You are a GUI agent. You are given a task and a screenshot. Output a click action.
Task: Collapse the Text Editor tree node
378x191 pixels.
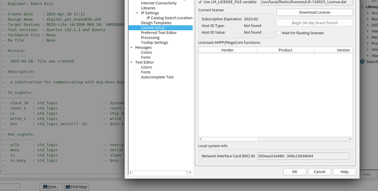131,62
